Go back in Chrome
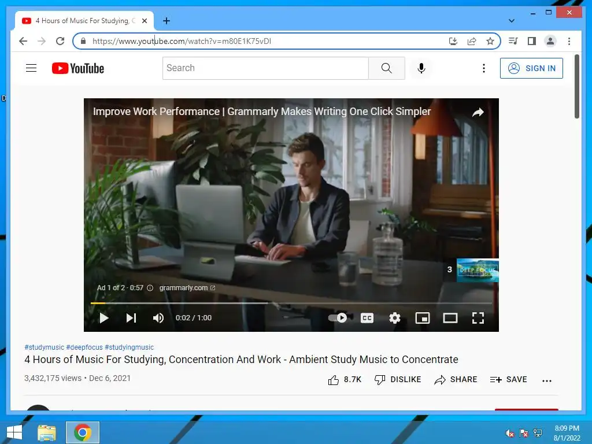Screen dimensions: 592x444 point(23,41)
